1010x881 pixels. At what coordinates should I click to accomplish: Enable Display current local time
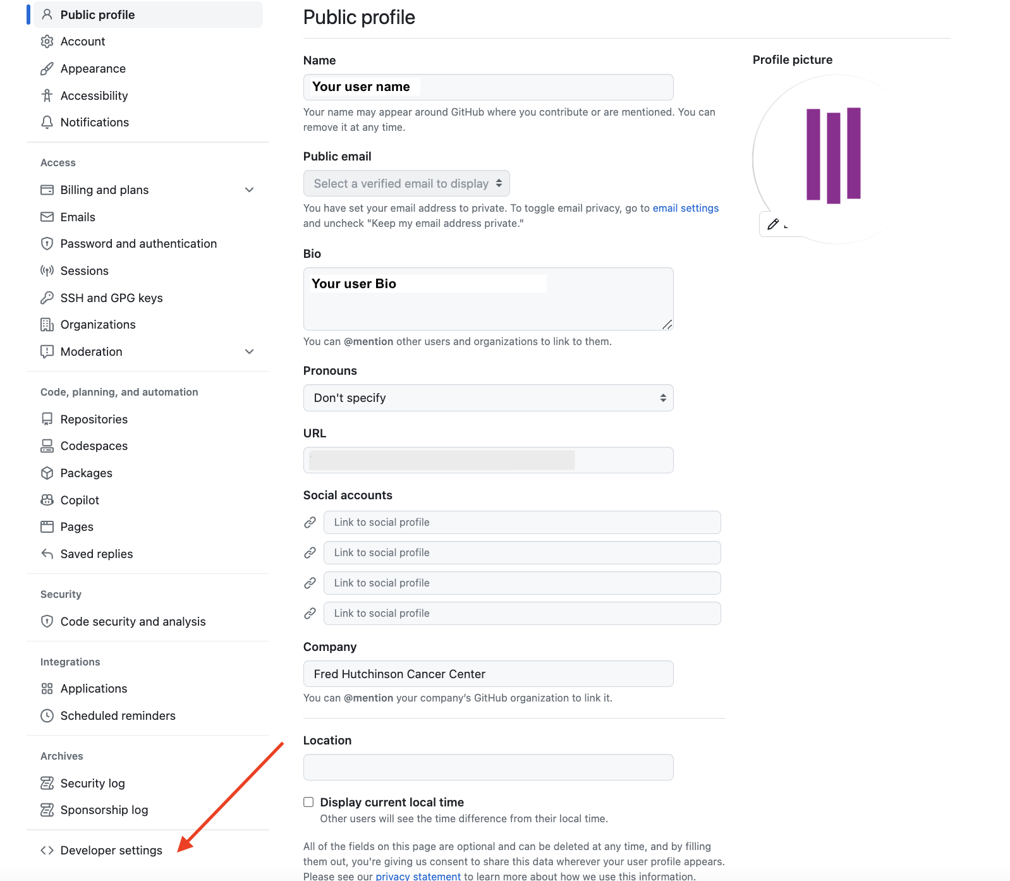[308, 801]
